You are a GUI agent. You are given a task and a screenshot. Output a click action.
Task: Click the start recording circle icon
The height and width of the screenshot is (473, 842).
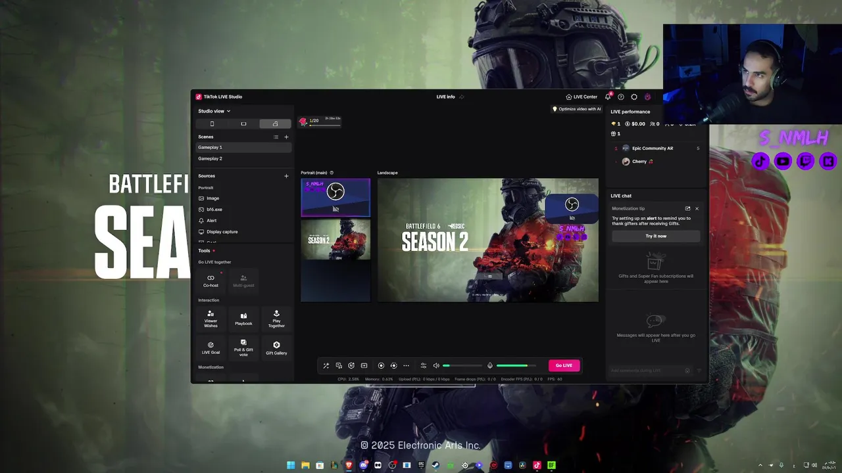[381, 365]
